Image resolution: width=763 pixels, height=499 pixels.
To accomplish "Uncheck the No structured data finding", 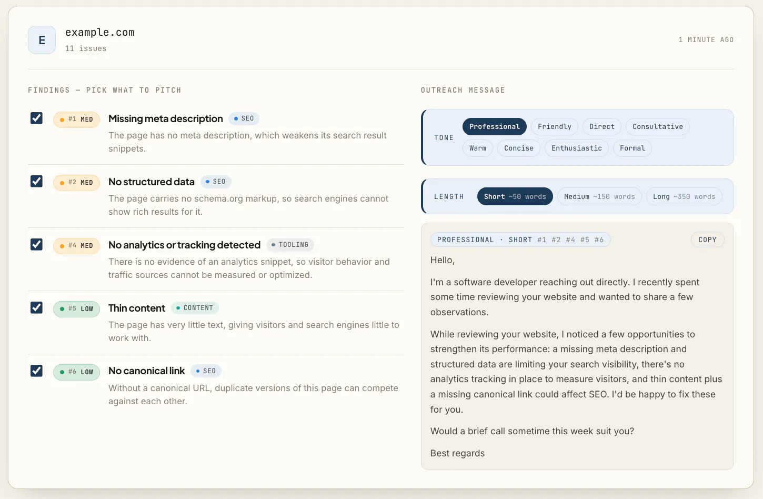I will tap(36, 181).
